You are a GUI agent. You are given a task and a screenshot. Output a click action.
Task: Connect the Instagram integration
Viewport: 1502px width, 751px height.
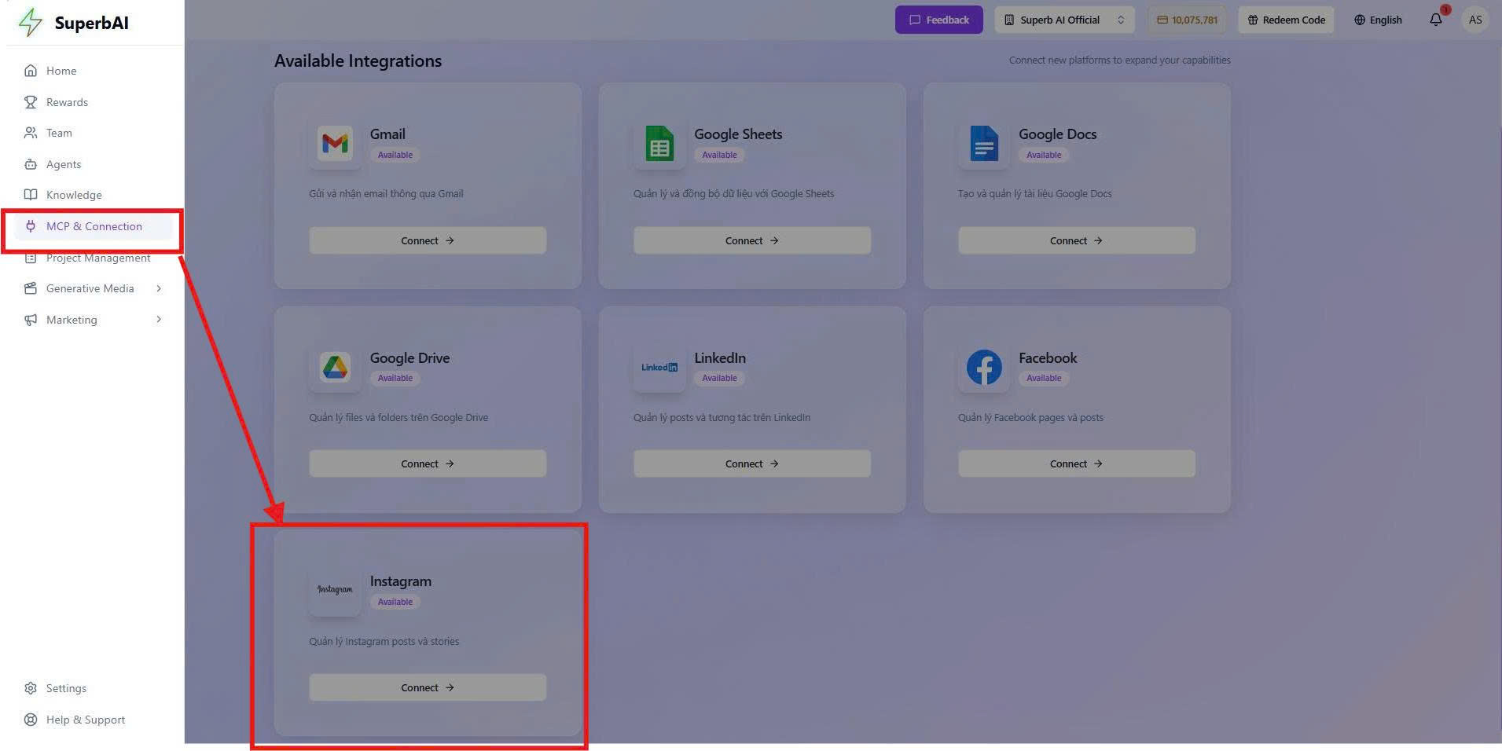[428, 687]
